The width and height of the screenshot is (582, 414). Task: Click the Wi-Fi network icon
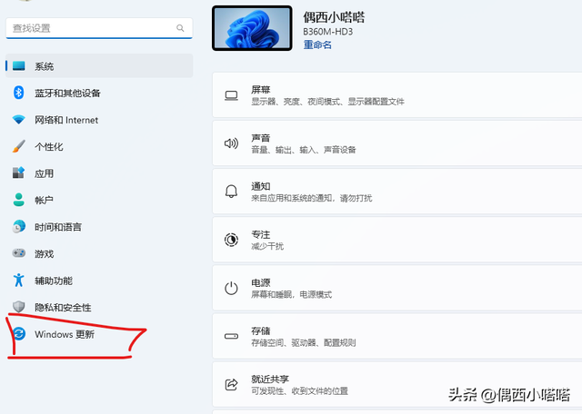18,120
